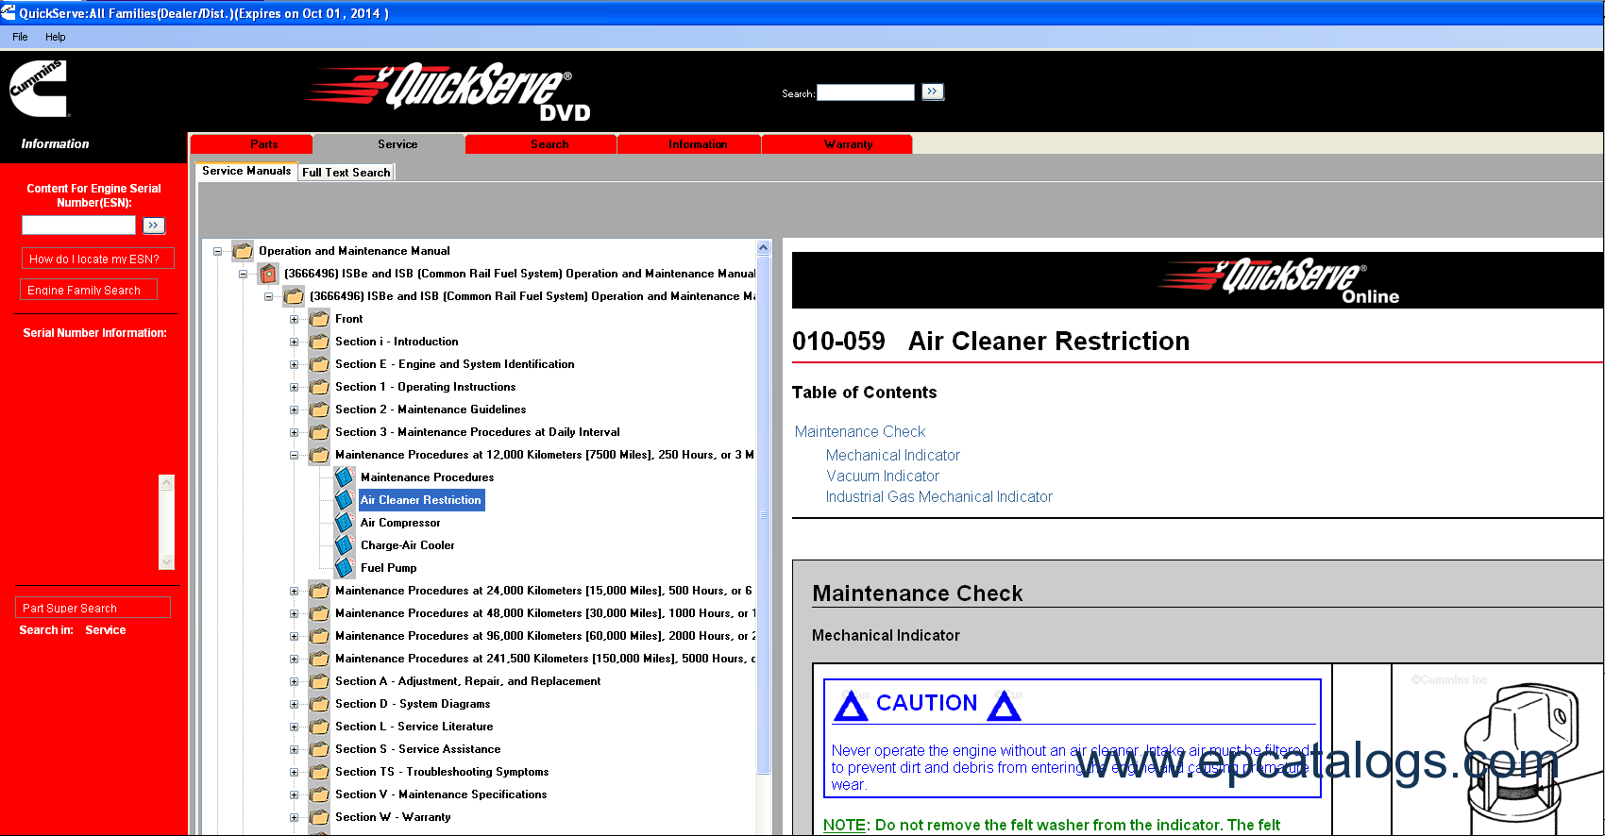Collapse the 12,000 Kilometers maintenance node
The width and height of the screenshot is (1605, 836).
(x=294, y=455)
